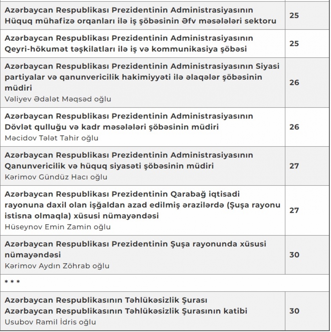The image size is (331, 332).
Task: Click the name Usubov Ramil İdris oğlu
Action: [x=50, y=322]
